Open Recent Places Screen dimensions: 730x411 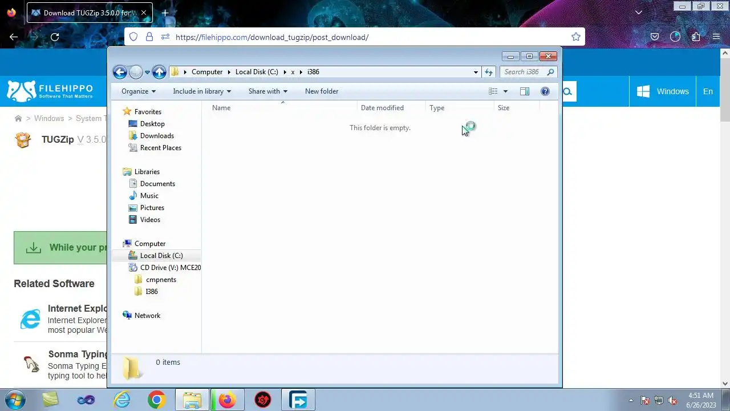161,148
